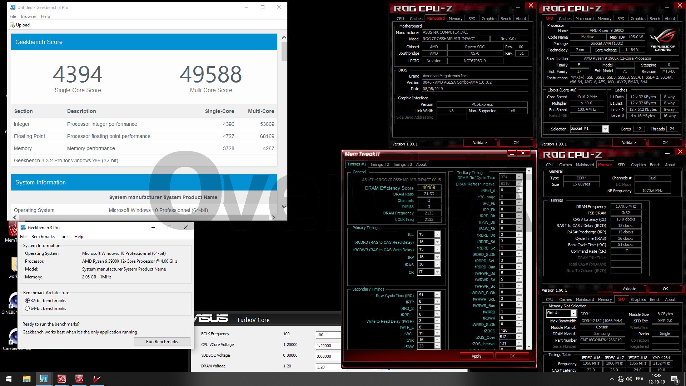
Task: Expand the tRAS timing dropdown
Action: point(437,264)
